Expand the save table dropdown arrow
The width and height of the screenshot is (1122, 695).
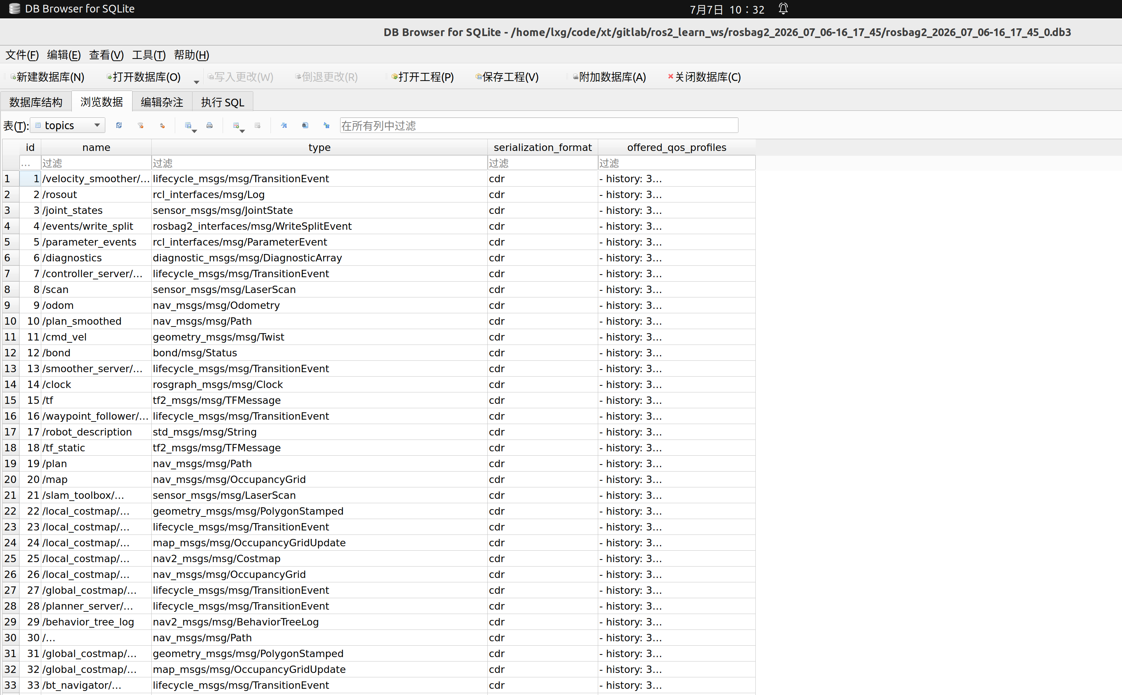[194, 131]
